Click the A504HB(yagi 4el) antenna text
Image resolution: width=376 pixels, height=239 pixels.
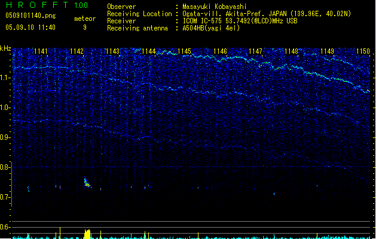211,28
